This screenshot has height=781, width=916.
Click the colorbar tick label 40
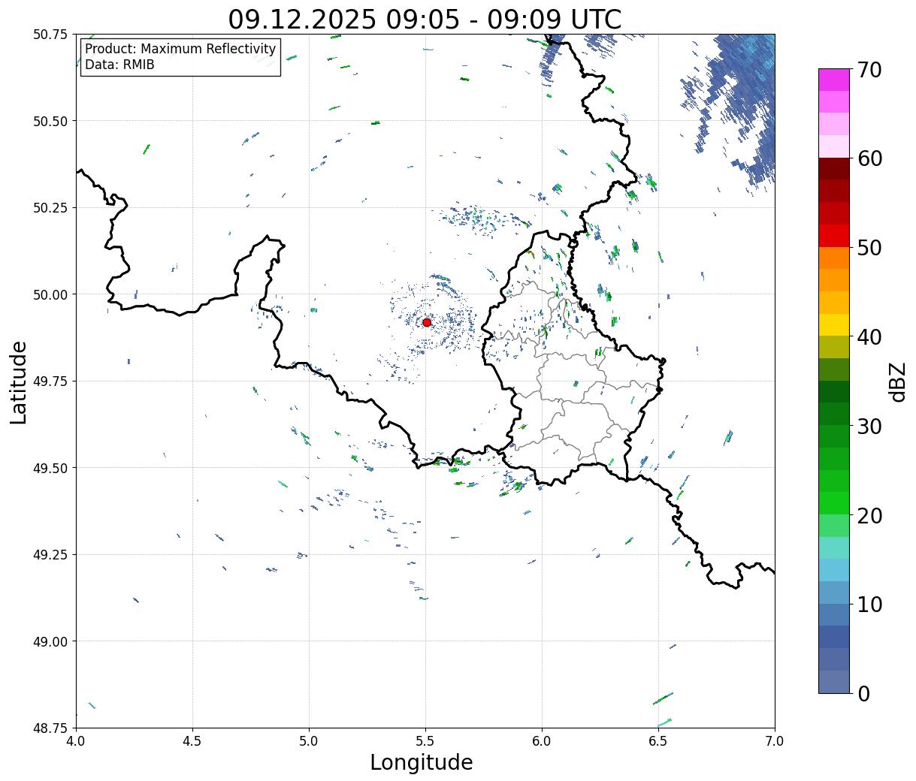point(869,337)
